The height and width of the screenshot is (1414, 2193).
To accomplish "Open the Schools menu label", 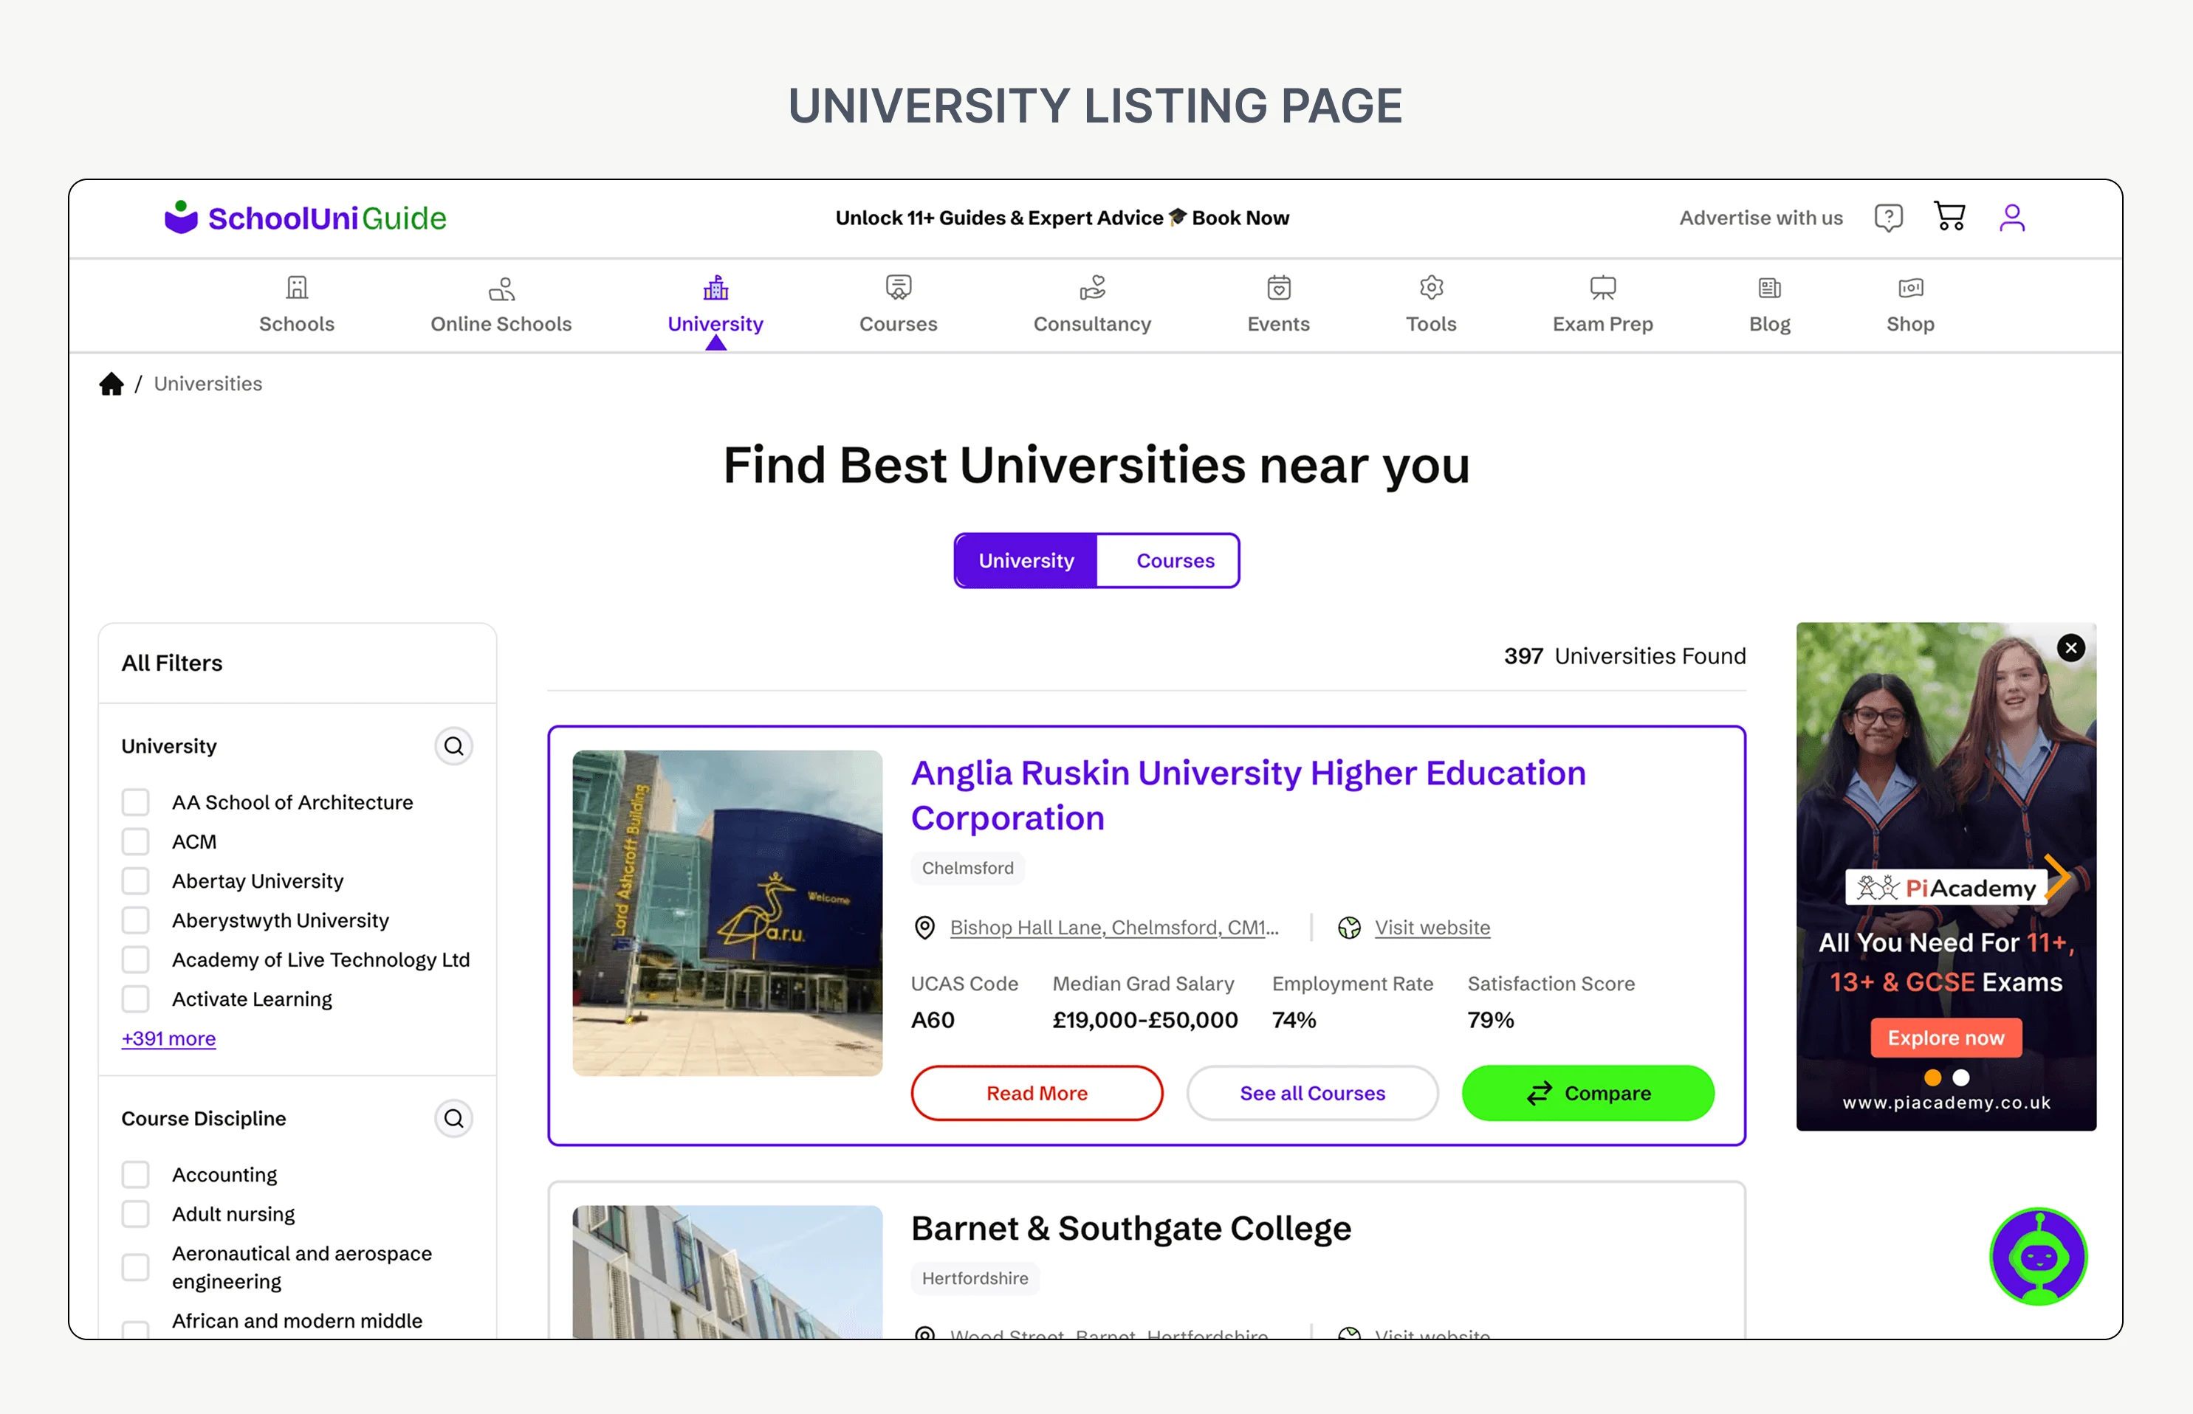I will pos(297,324).
